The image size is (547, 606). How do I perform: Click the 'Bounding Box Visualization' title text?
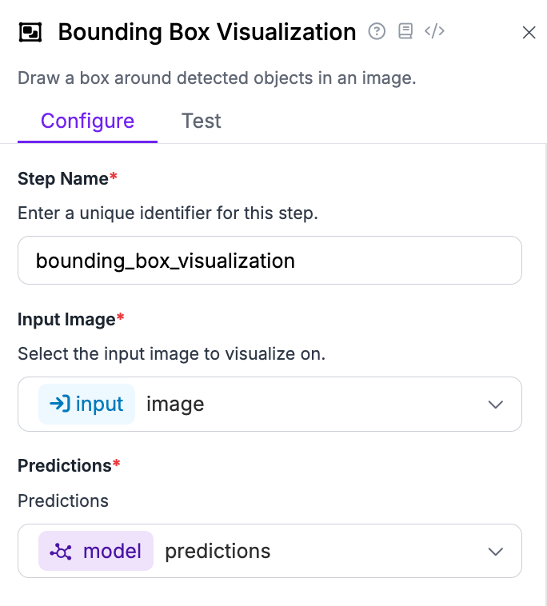click(x=207, y=32)
